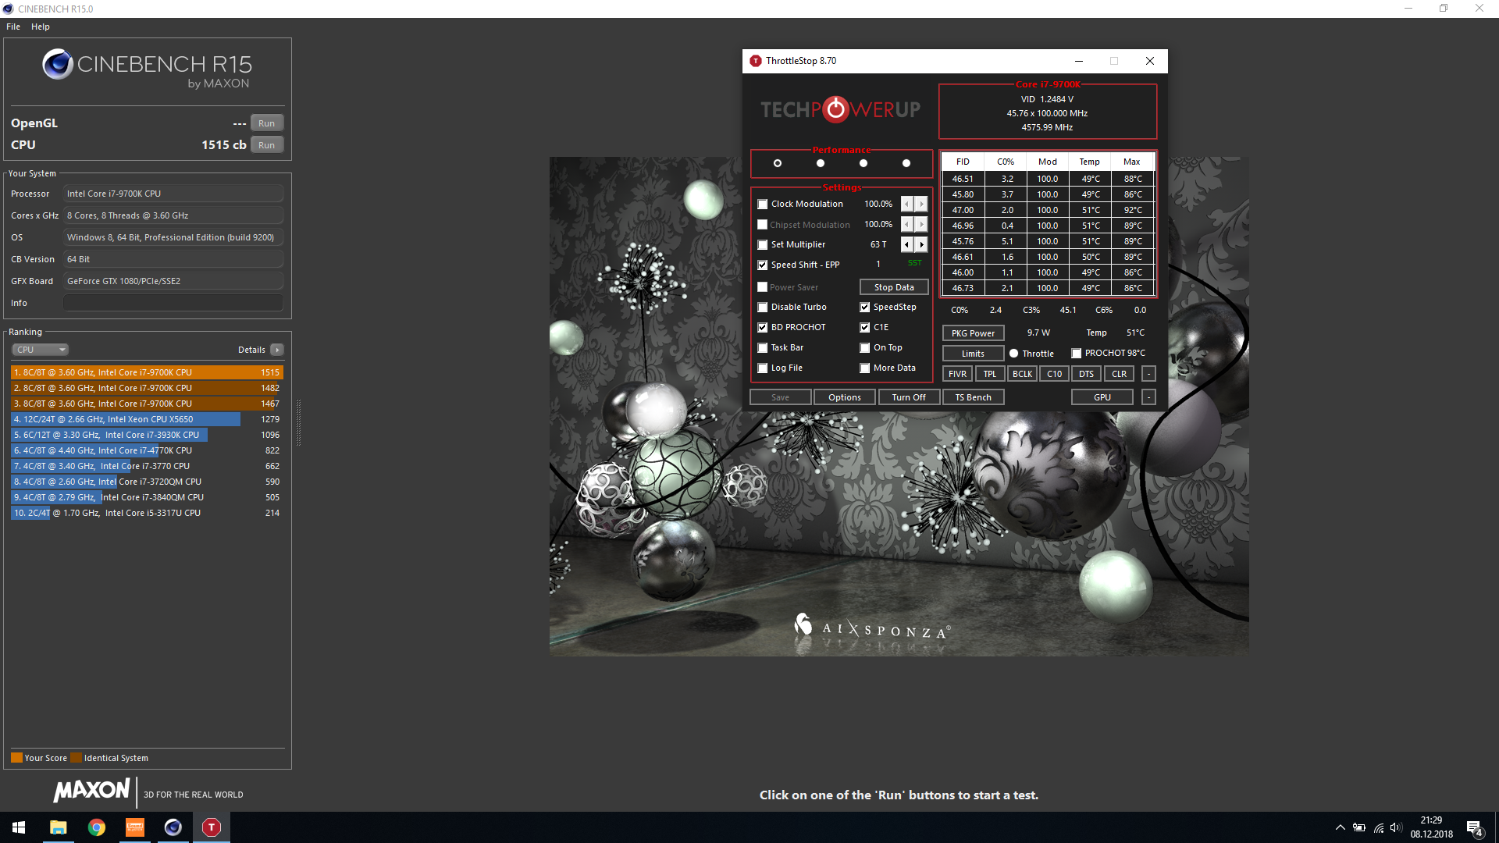Open the TPL settings

click(990, 374)
